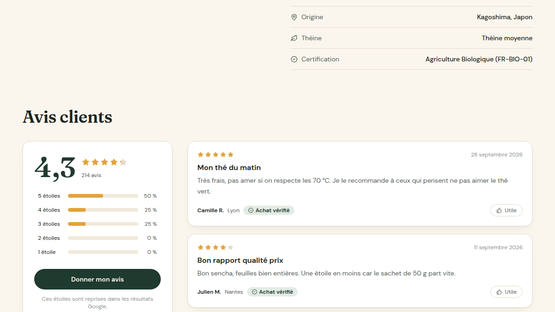Image resolution: width=555 pixels, height=312 pixels.
Task: Click the city Lyon
Action: coord(233,210)
